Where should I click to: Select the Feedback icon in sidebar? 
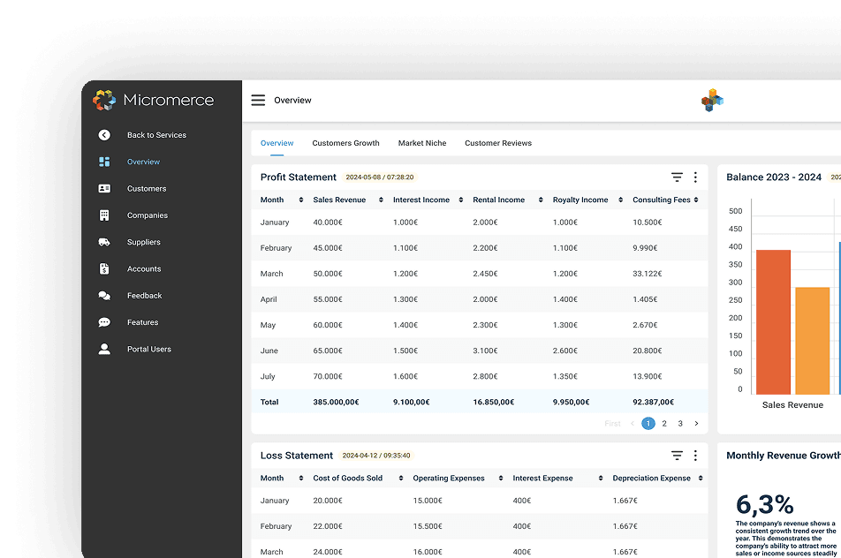107,295
